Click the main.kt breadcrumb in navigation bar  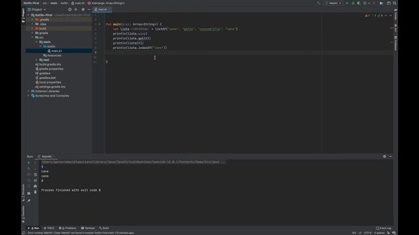78,3
